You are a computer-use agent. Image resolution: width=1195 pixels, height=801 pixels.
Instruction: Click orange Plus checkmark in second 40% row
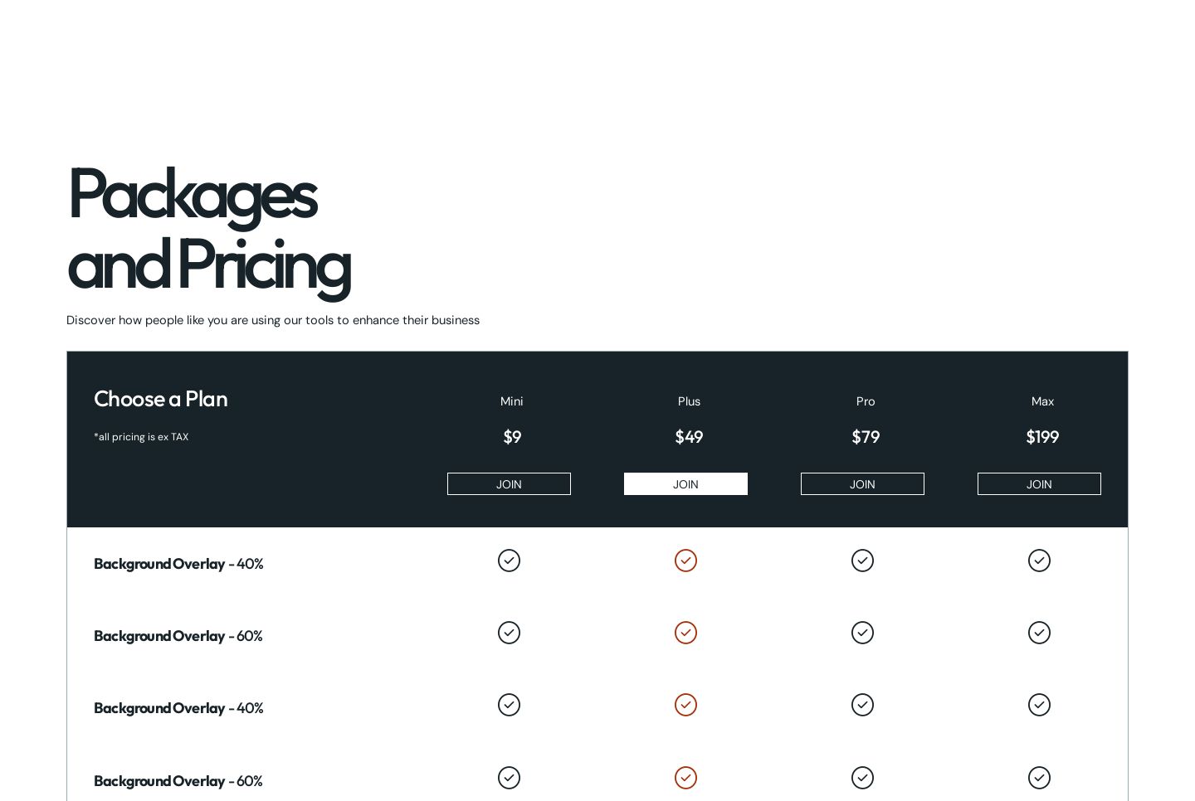point(685,705)
